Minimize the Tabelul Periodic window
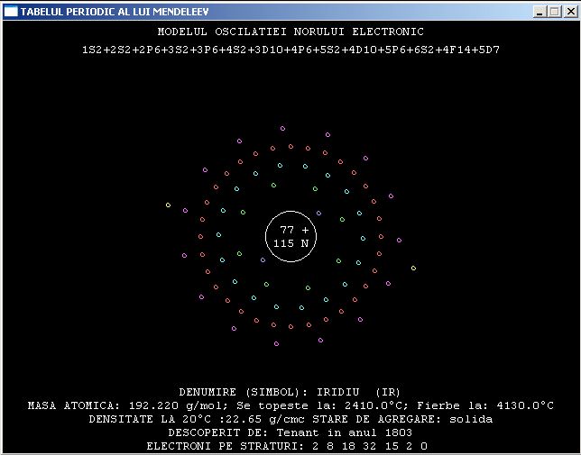Screen dimensions: 581x455 (x=539, y=12)
